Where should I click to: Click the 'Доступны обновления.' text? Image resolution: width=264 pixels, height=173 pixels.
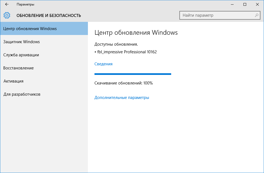click(116, 44)
